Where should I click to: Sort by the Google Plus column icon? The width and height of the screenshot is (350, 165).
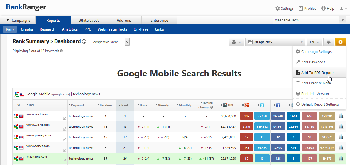246,105
